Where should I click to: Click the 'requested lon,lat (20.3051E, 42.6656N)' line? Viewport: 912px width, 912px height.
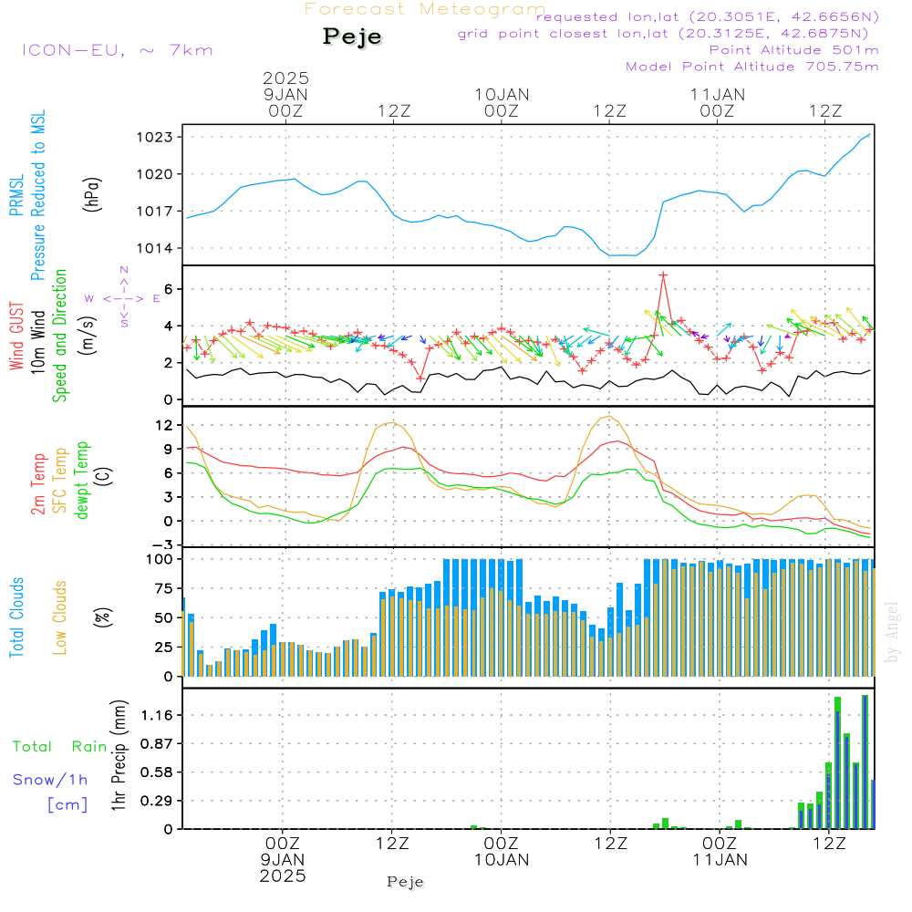pyautogui.click(x=708, y=16)
